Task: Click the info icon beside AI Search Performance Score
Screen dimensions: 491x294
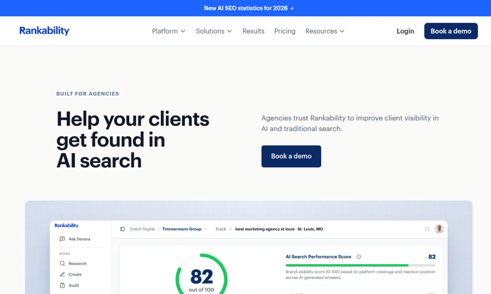Action: pyautogui.click(x=359, y=257)
